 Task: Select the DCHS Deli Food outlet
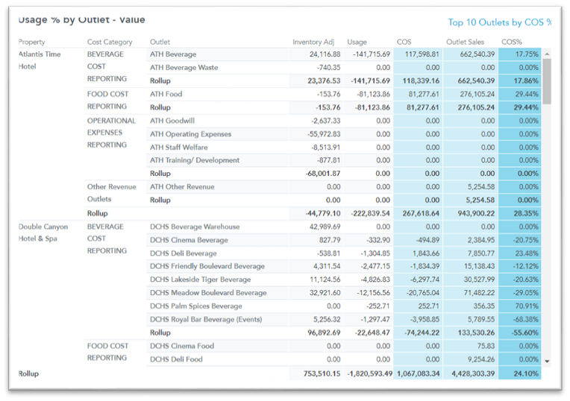click(x=176, y=359)
